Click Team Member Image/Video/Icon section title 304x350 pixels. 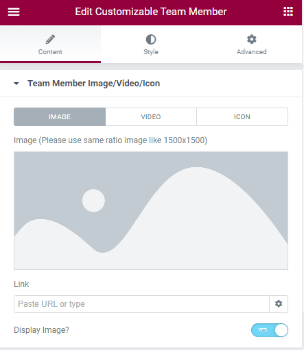click(x=94, y=84)
